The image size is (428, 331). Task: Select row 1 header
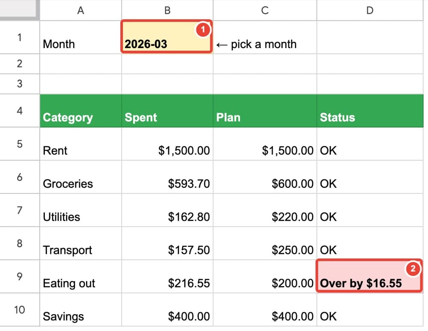tap(20, 37)
